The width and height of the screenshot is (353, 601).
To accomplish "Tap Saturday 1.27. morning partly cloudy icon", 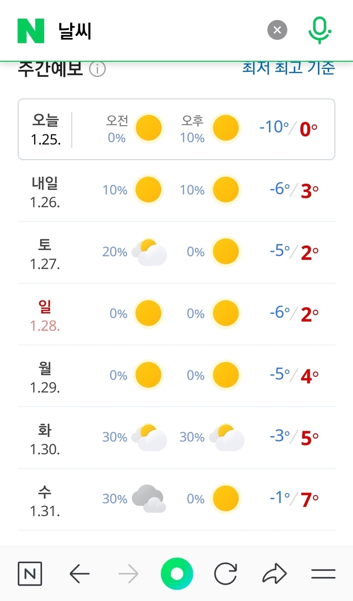I will click(149, 252).
